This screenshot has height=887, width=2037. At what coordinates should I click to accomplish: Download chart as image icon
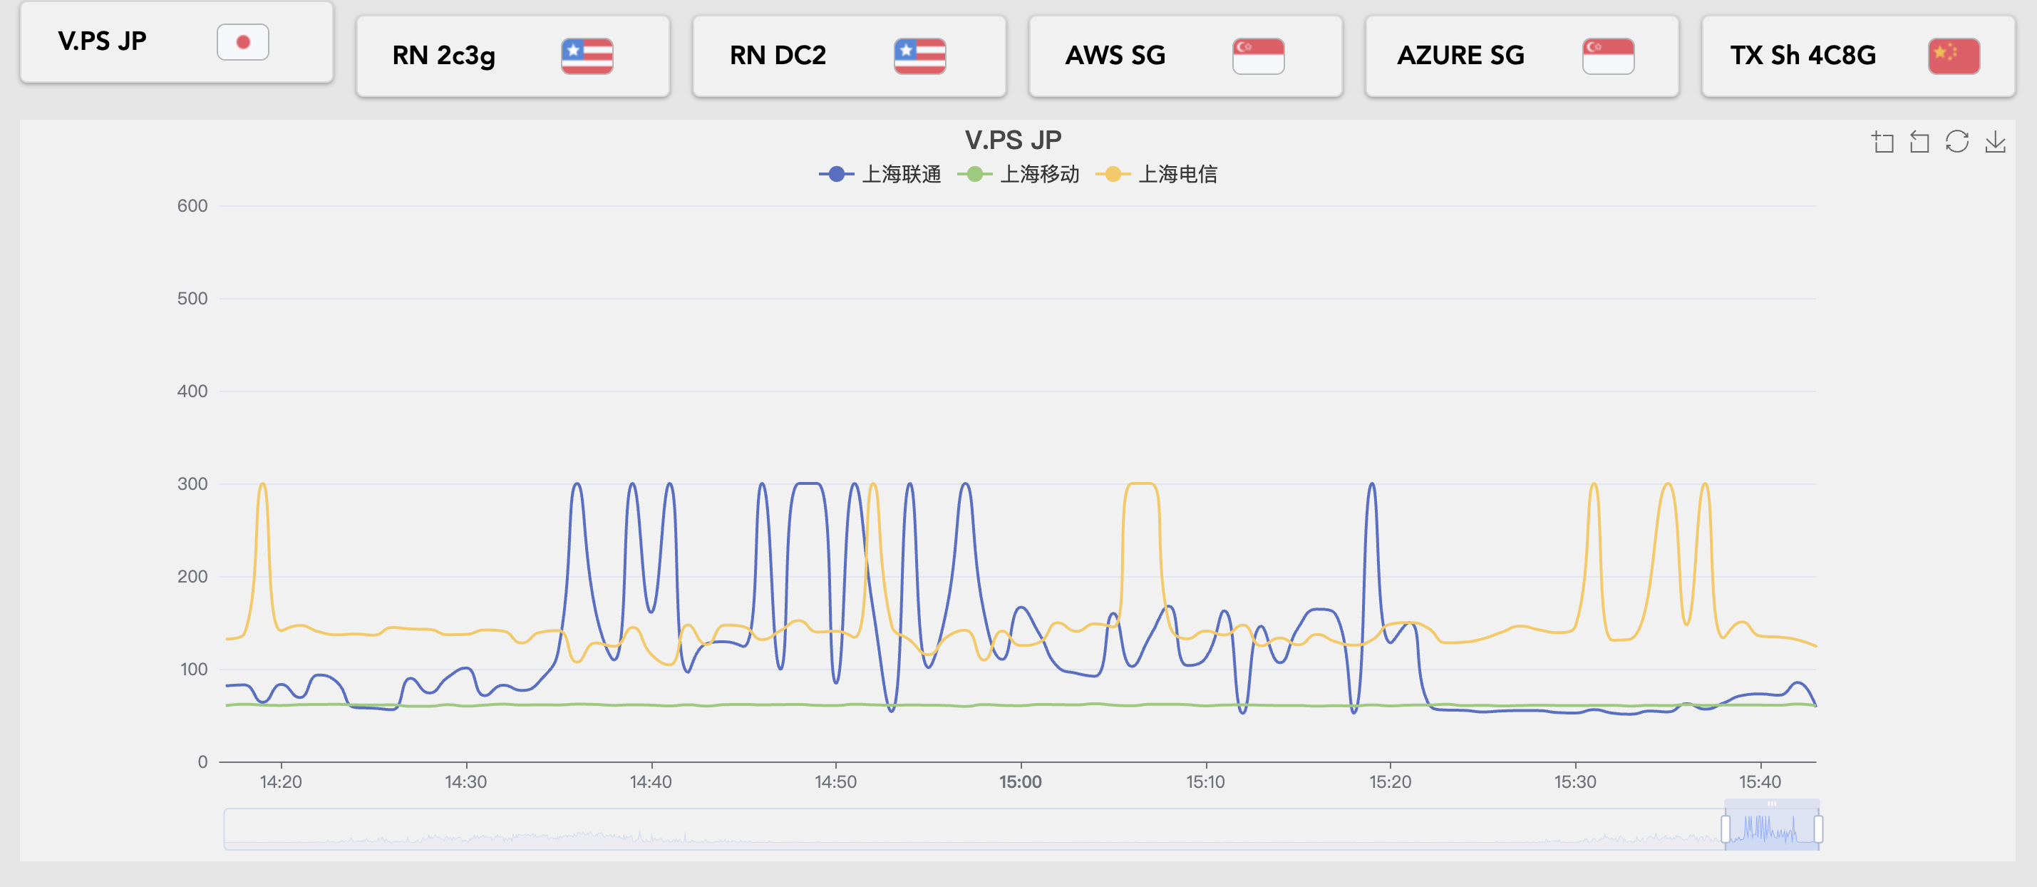coord(1995,143)
